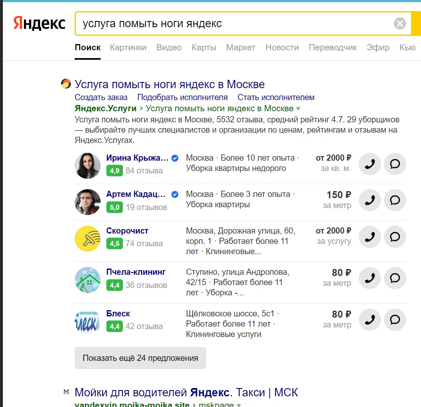
Task: Click Показать ещё 24 предложения button
Action: click(x=140, y=358)
